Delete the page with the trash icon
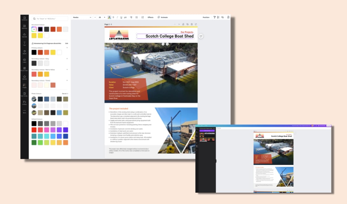This screenshot has height=204, width=347. point(192,24)
